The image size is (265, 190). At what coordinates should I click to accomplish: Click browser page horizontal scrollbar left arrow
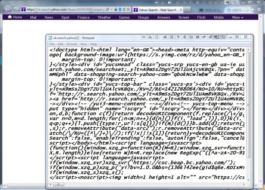tap(5, 186)
